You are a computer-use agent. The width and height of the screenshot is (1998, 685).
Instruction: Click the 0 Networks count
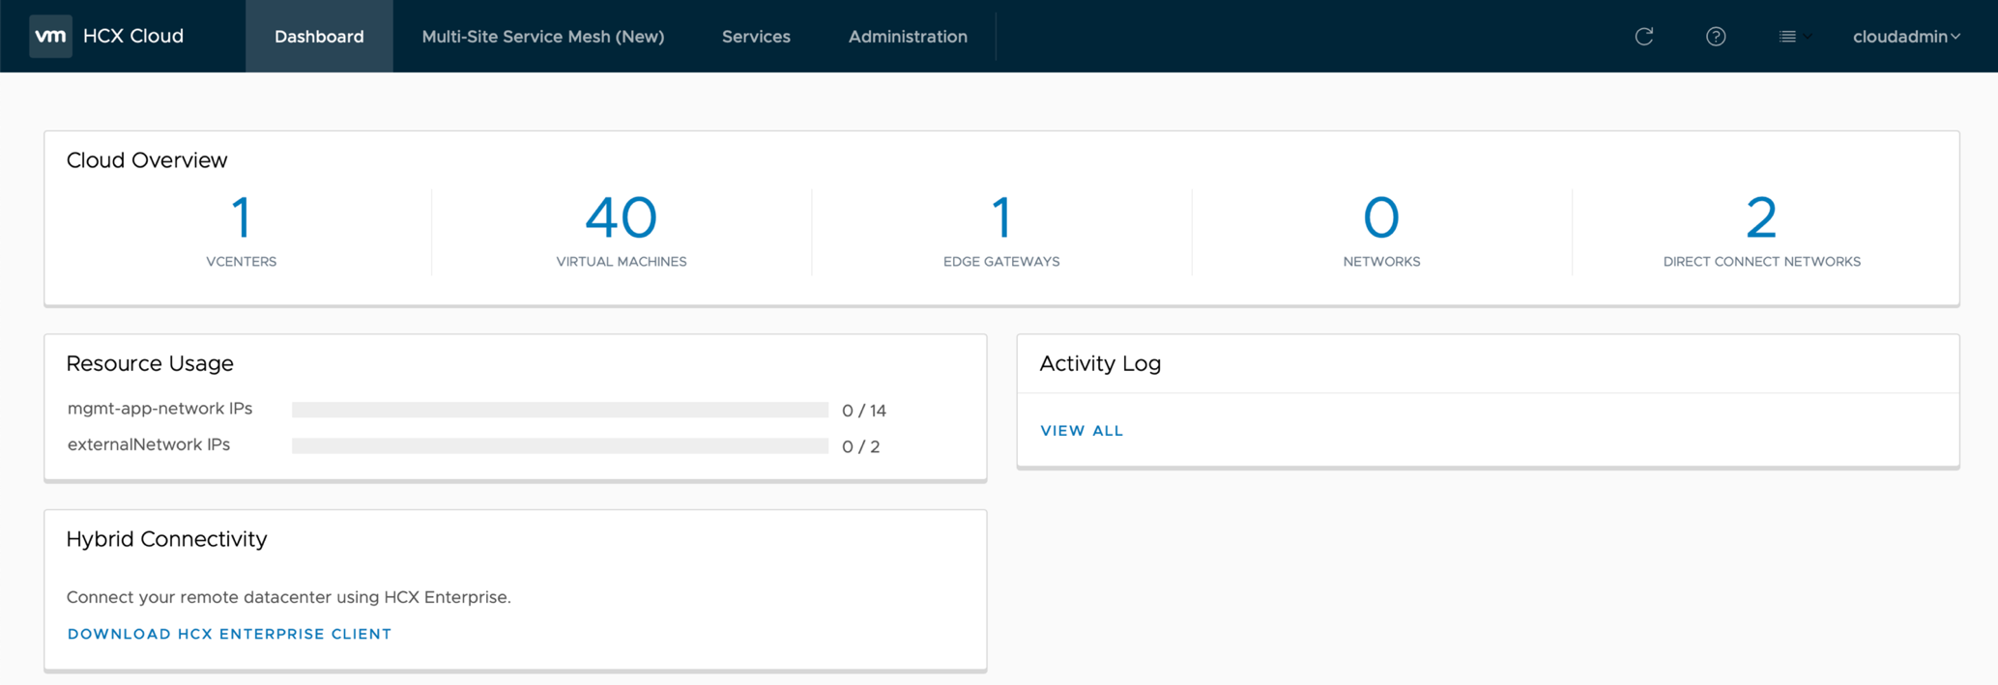1381,217
